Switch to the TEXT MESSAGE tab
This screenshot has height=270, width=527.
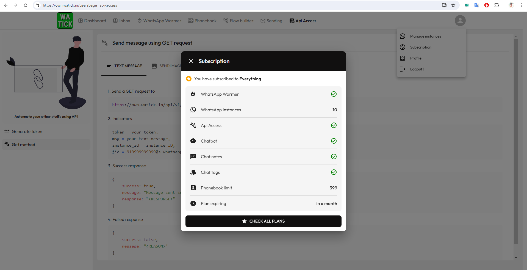tap(124, 66)
